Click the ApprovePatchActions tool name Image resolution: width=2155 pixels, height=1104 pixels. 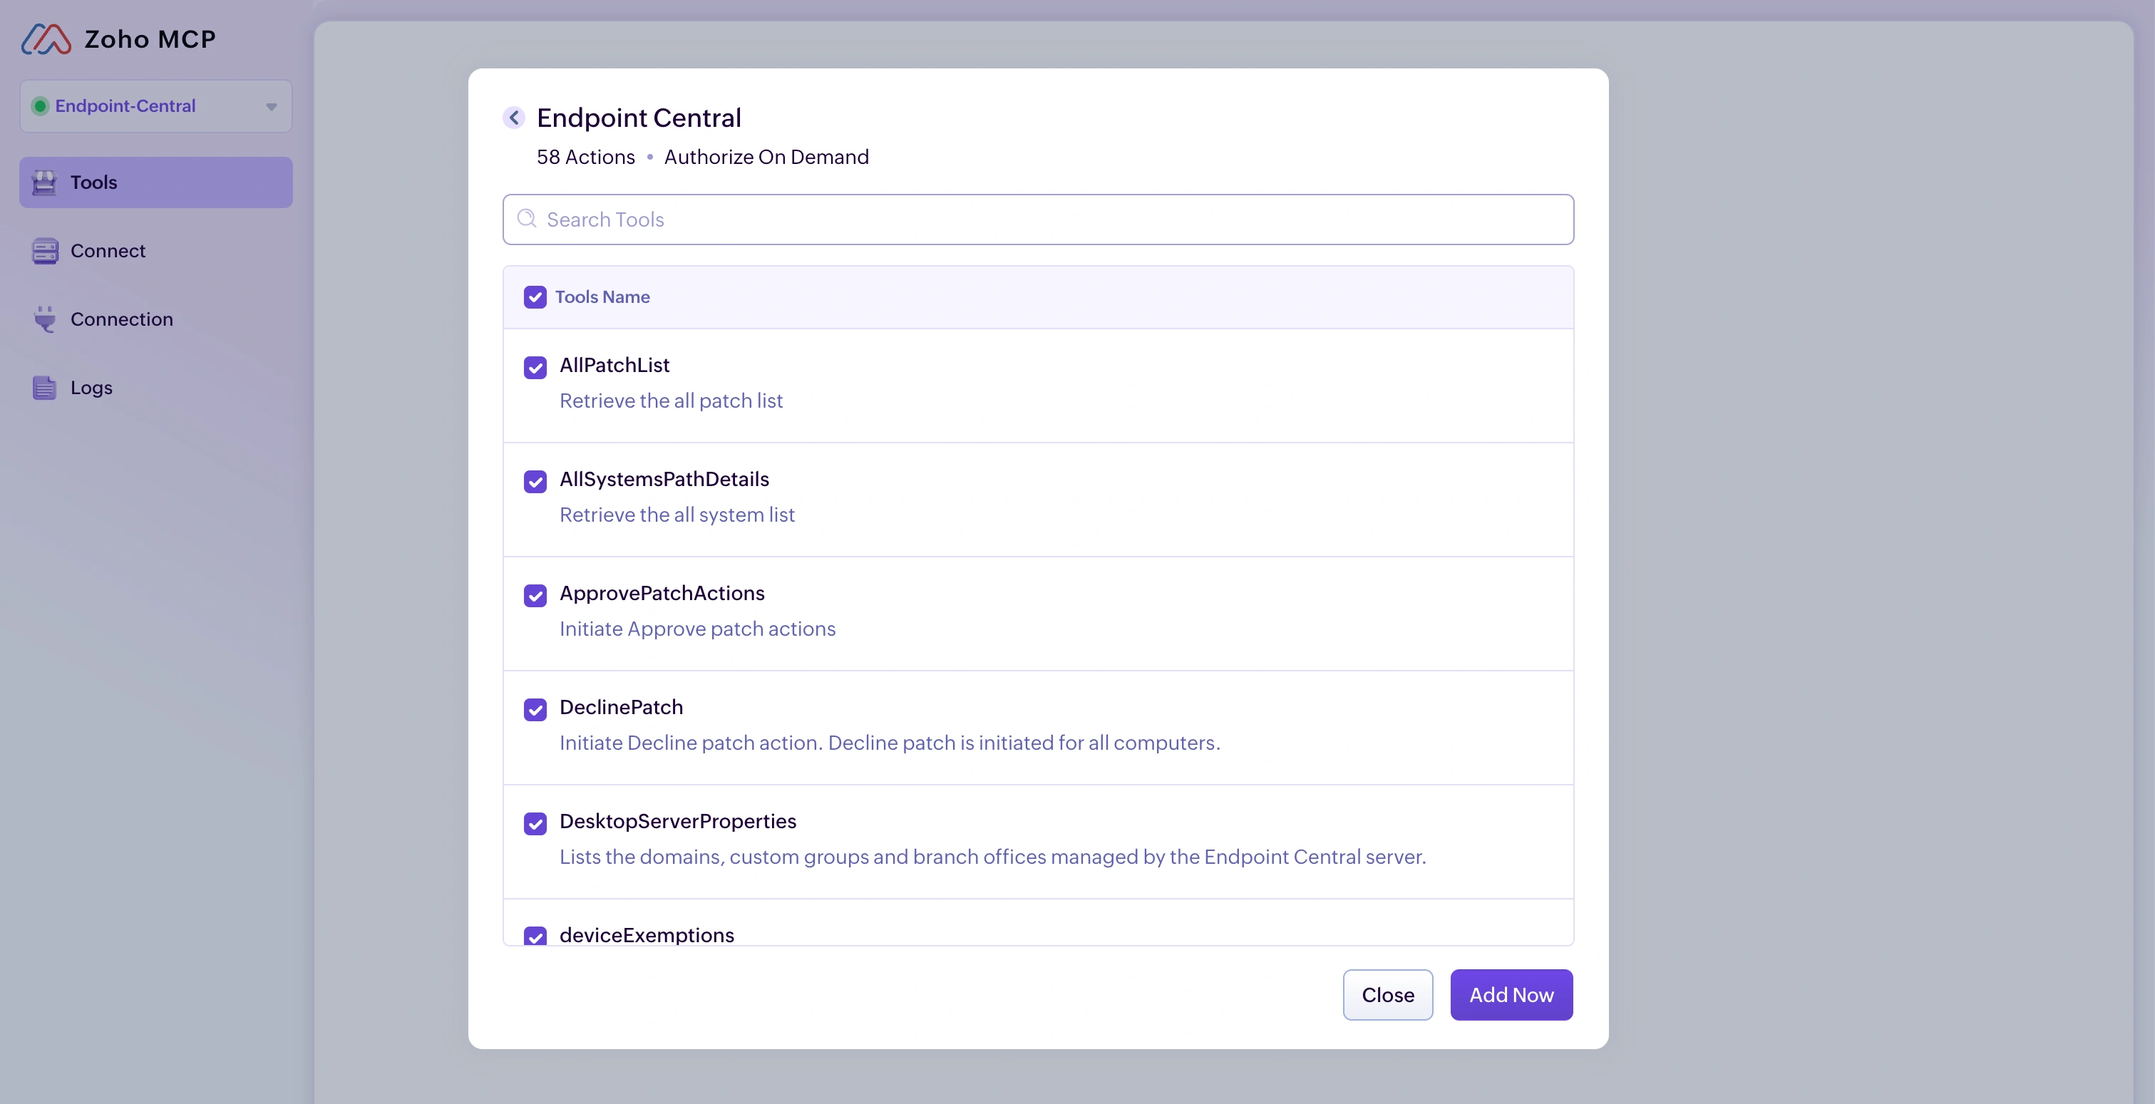662,594
